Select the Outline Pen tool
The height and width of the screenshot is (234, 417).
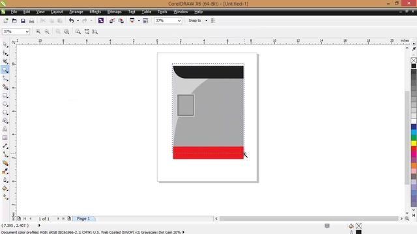coord(5,180)
